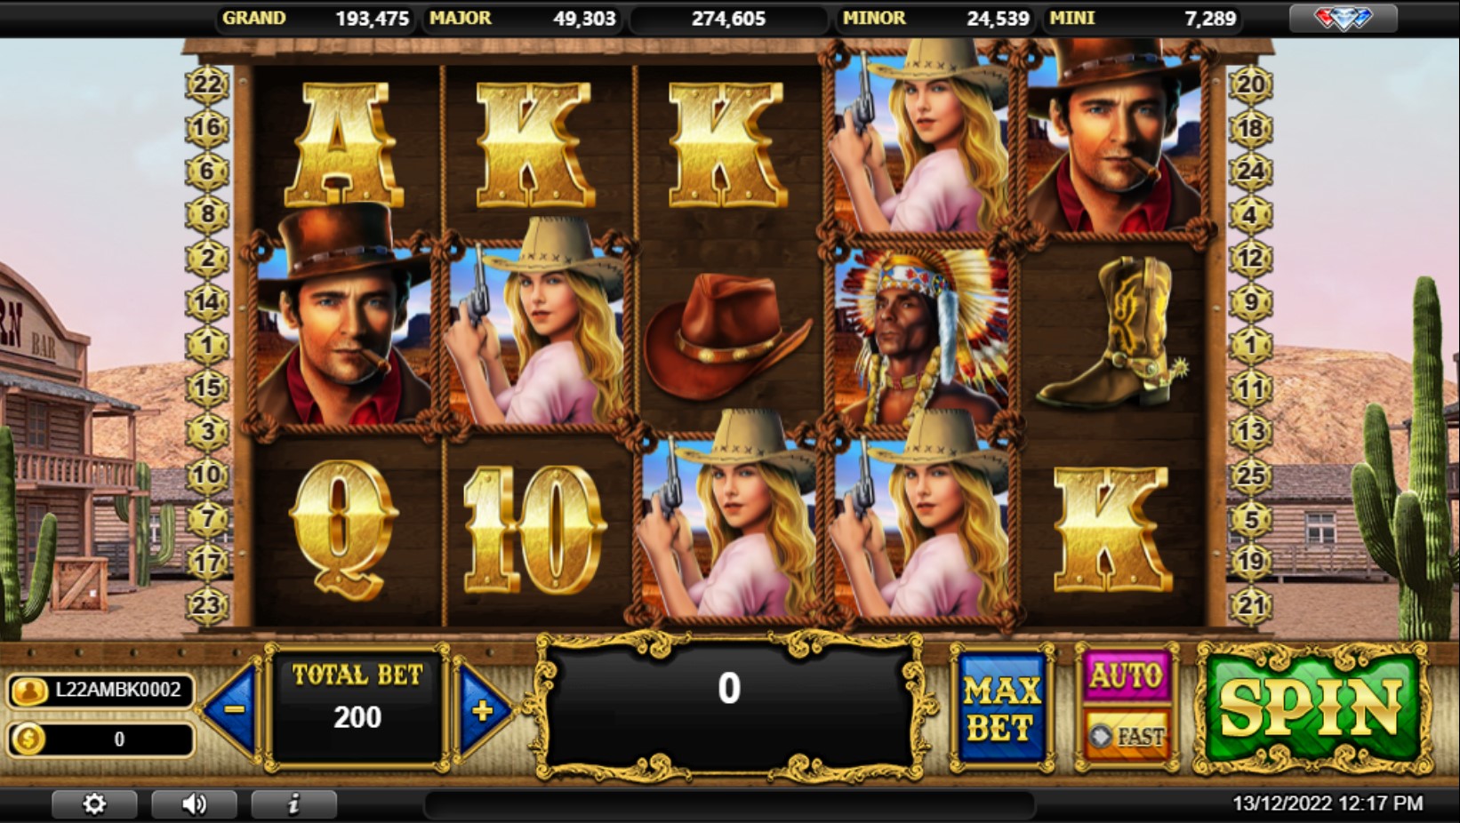Image resolution: width=1460 pixels, height=823 pixels.
Task: Mute sound with the speaker icon
Action: (x=194, y=803)
